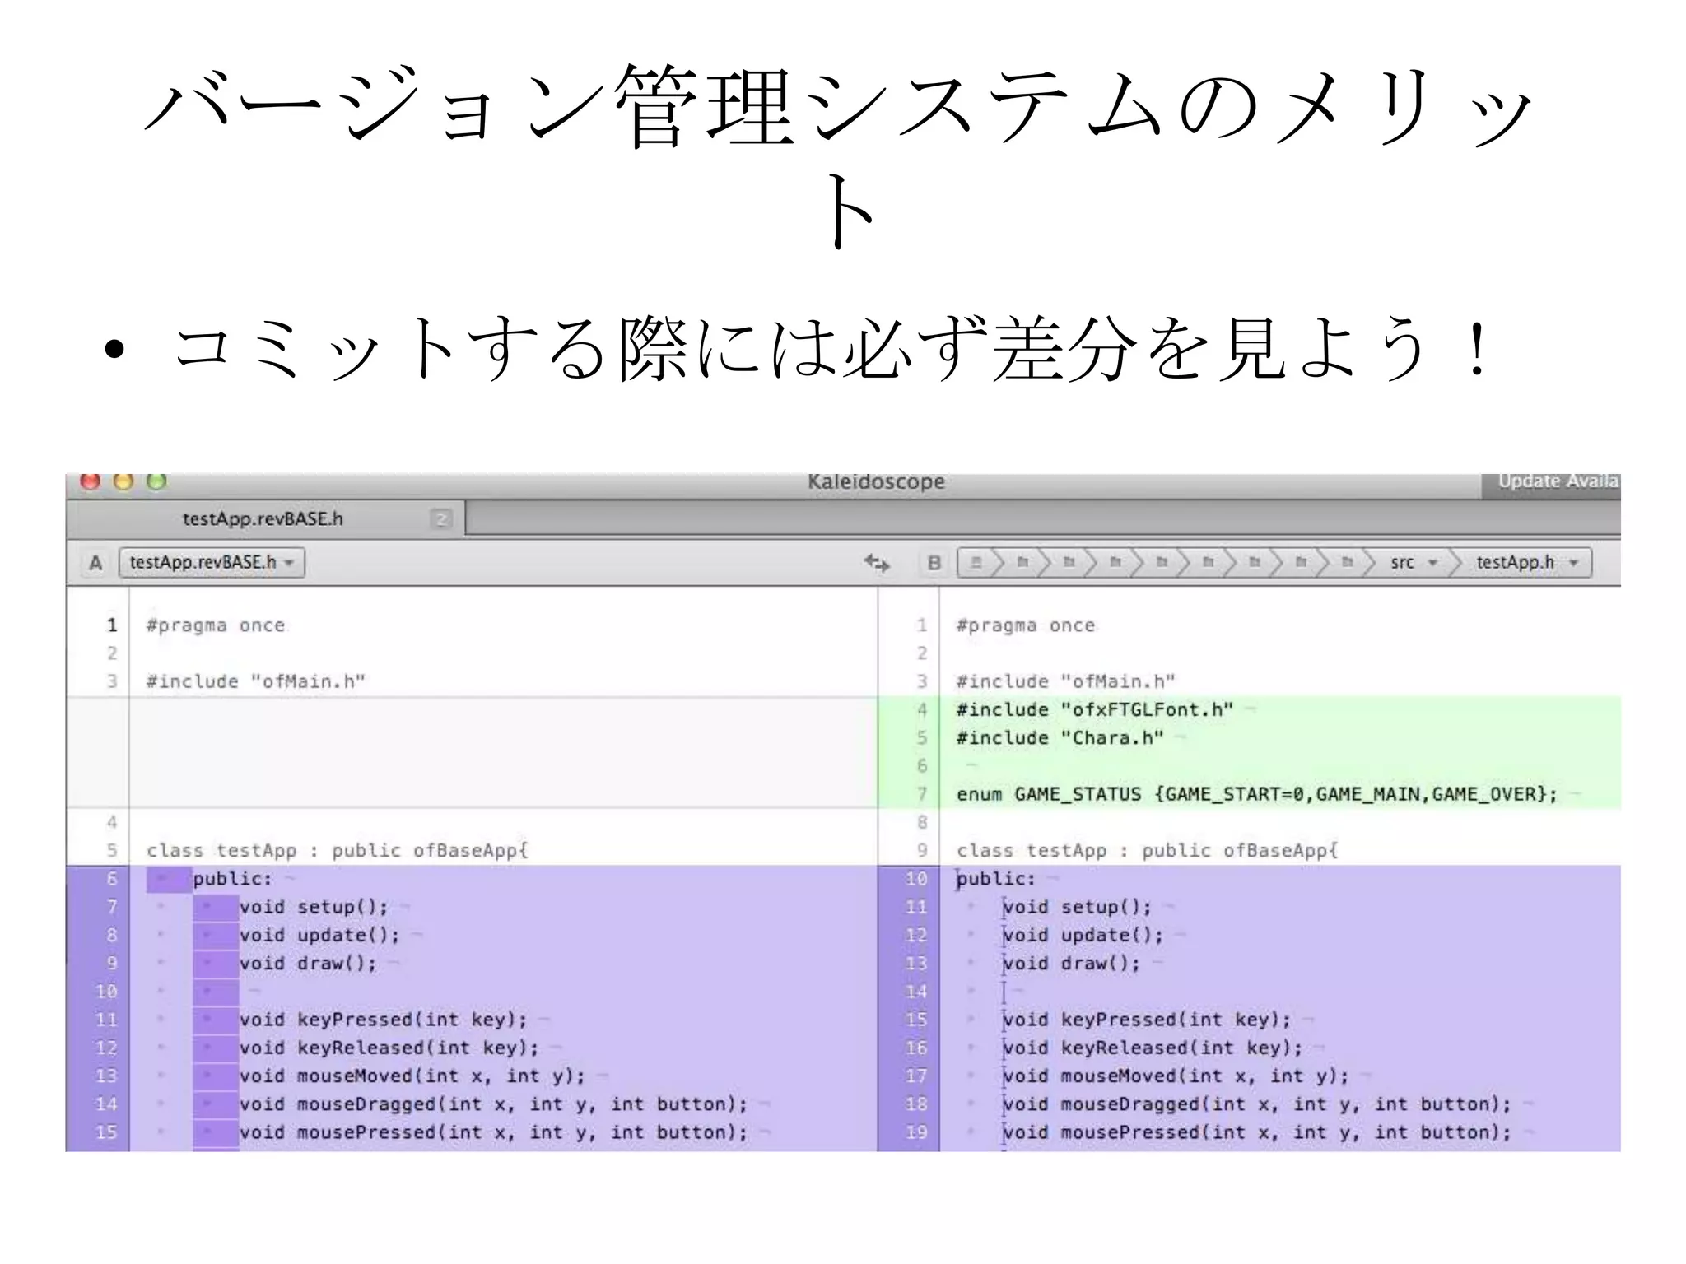Click class testApp line 5 in pane A
This screenshot has height=1264, width=1686.
pyautogui.click(x=338, y=851)
